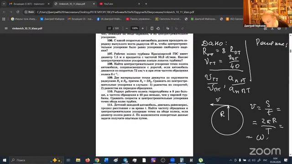Click the system tray volume icon

tap(254, 160)
